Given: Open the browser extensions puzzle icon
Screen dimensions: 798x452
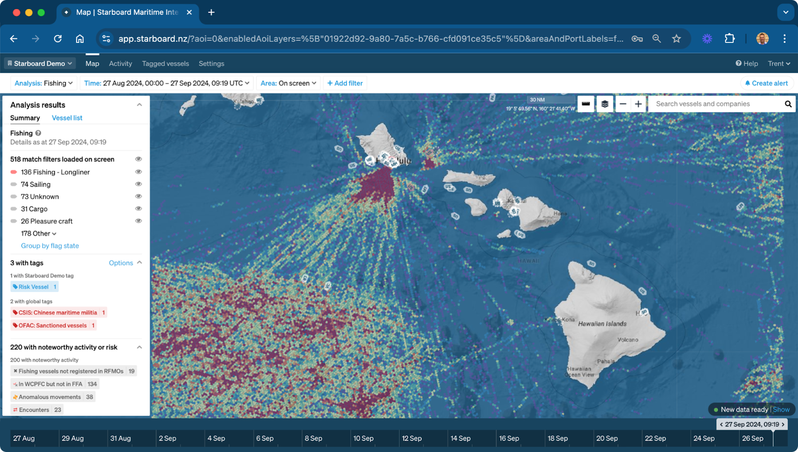Looking at the screenshot, I should [730, 38].
